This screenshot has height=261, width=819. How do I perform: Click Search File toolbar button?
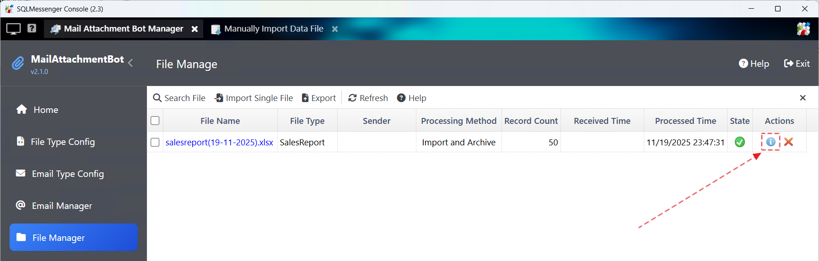pyautogui.click(x=179, y=98)
